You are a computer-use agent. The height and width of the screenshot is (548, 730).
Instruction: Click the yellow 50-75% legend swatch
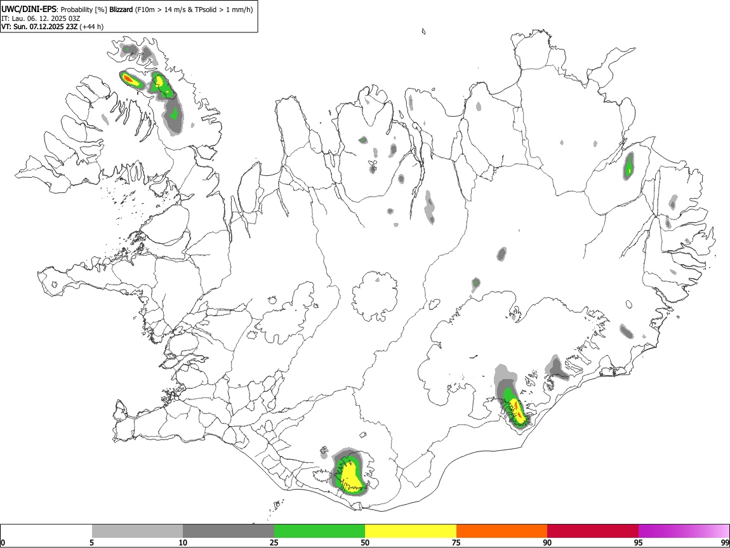[411, 531]
